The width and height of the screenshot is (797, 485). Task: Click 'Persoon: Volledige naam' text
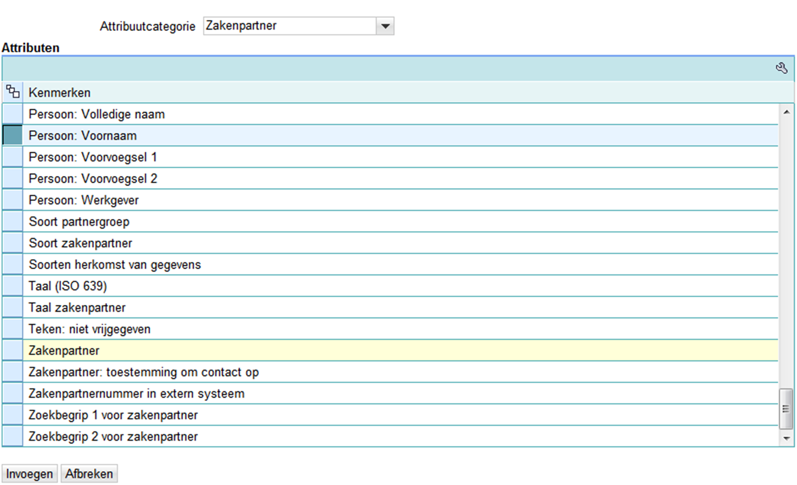pyautogui.click(x=96, y=114)
